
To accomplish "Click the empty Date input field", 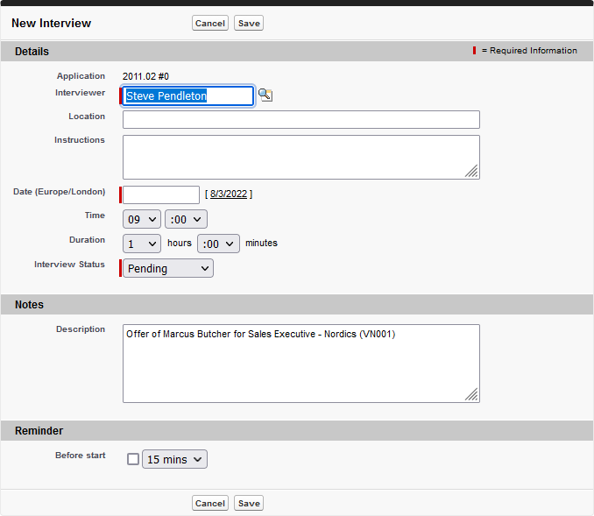I will click(161, 194).
